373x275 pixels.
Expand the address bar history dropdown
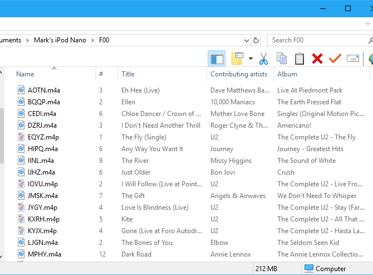point(247,40)
